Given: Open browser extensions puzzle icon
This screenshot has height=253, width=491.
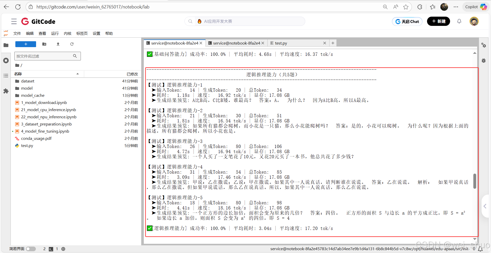Looking at the screenshot, I should 420,7.
